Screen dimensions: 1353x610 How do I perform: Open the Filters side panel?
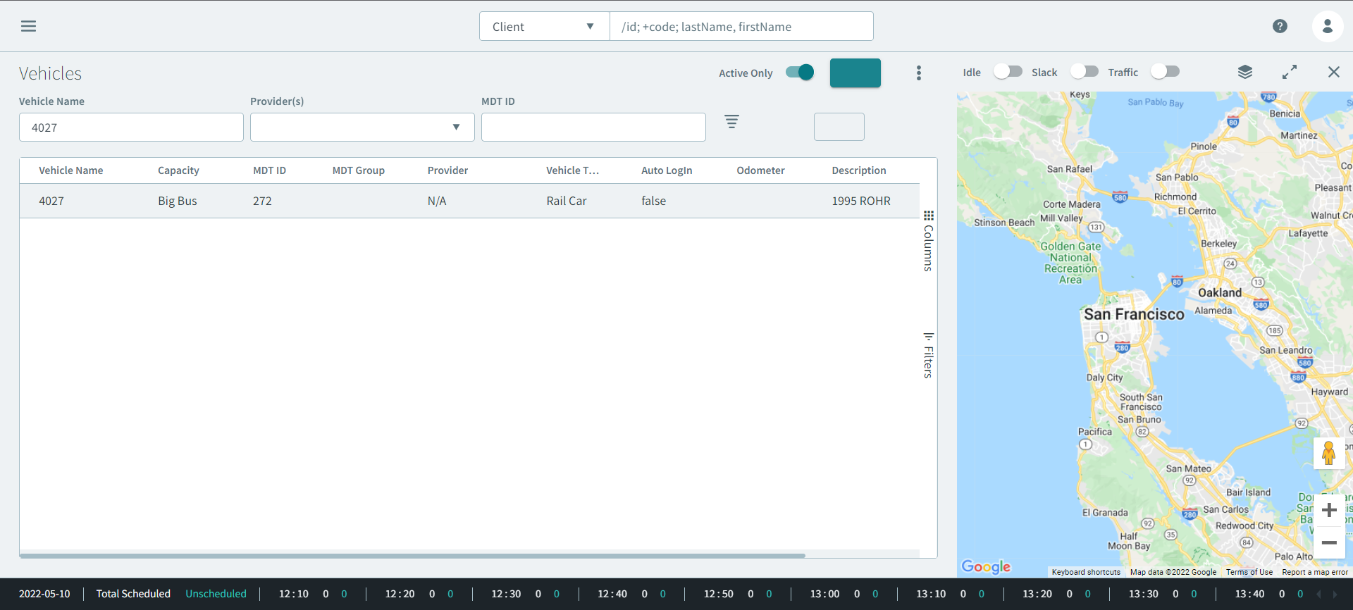[x=928, y=355]
